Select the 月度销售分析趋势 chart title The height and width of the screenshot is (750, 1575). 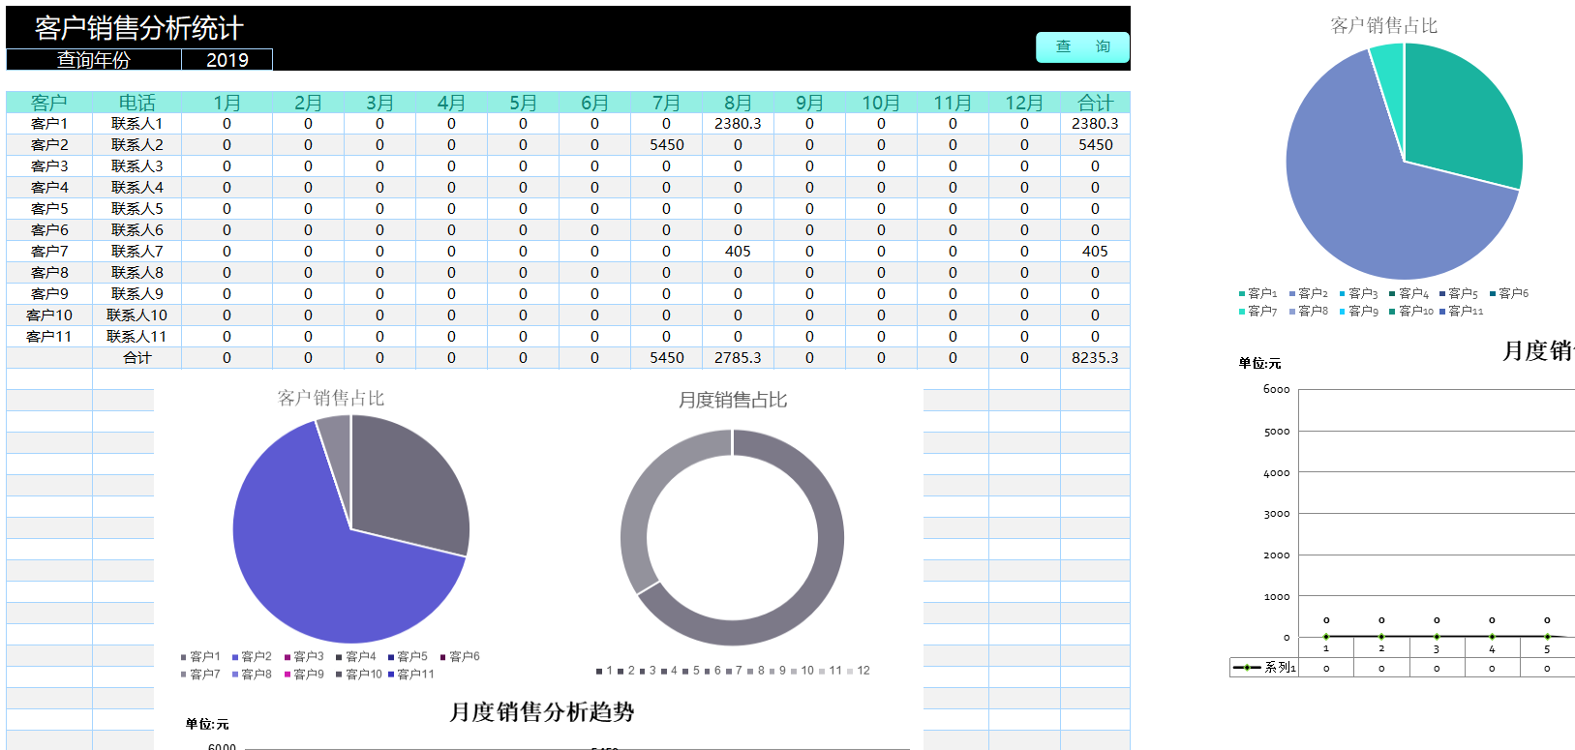click(x=542, y=712)
